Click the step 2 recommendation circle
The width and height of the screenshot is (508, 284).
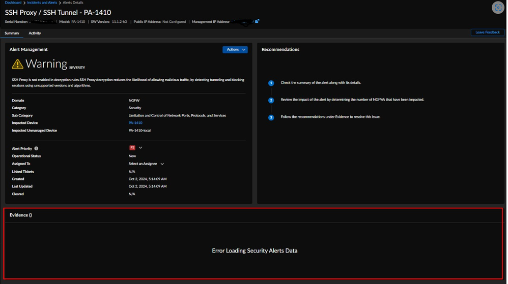coord(271,100)
